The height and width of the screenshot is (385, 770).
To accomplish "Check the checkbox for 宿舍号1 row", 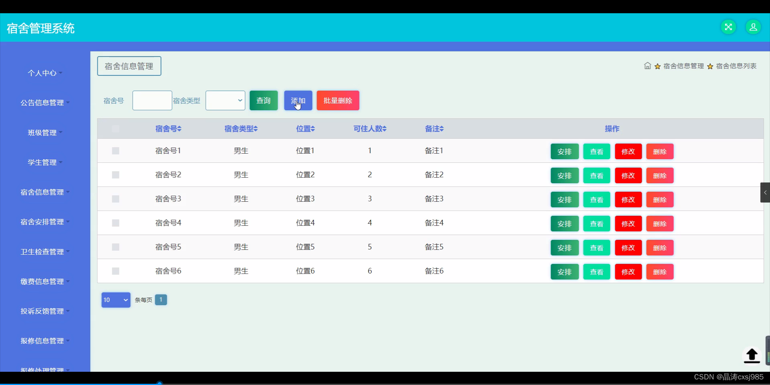I will tap(115, 151).
